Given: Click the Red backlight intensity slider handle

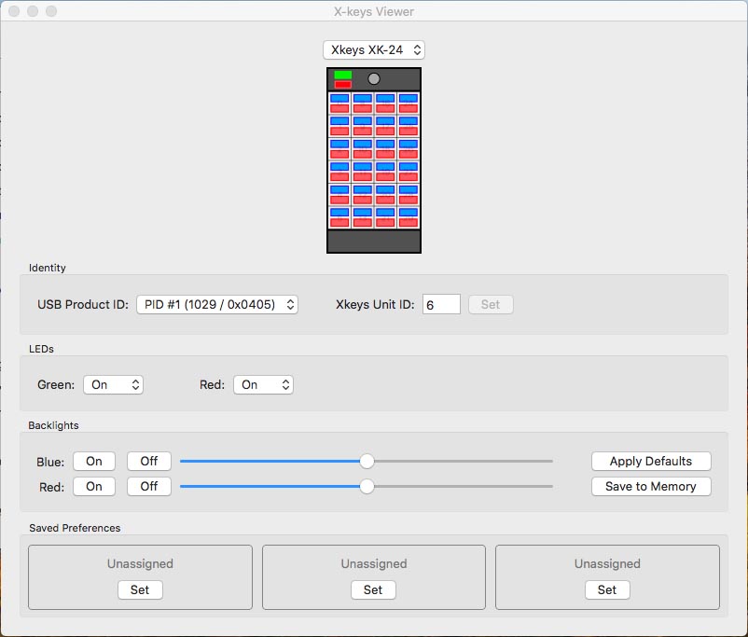Looking at the screenshot, I should [367, 486].
